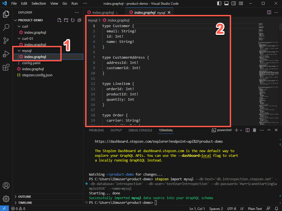Switch to the PROBLEMS panel tab
Image resolution: width=282 pixels, height=211 pixels.
coord(96,130)
